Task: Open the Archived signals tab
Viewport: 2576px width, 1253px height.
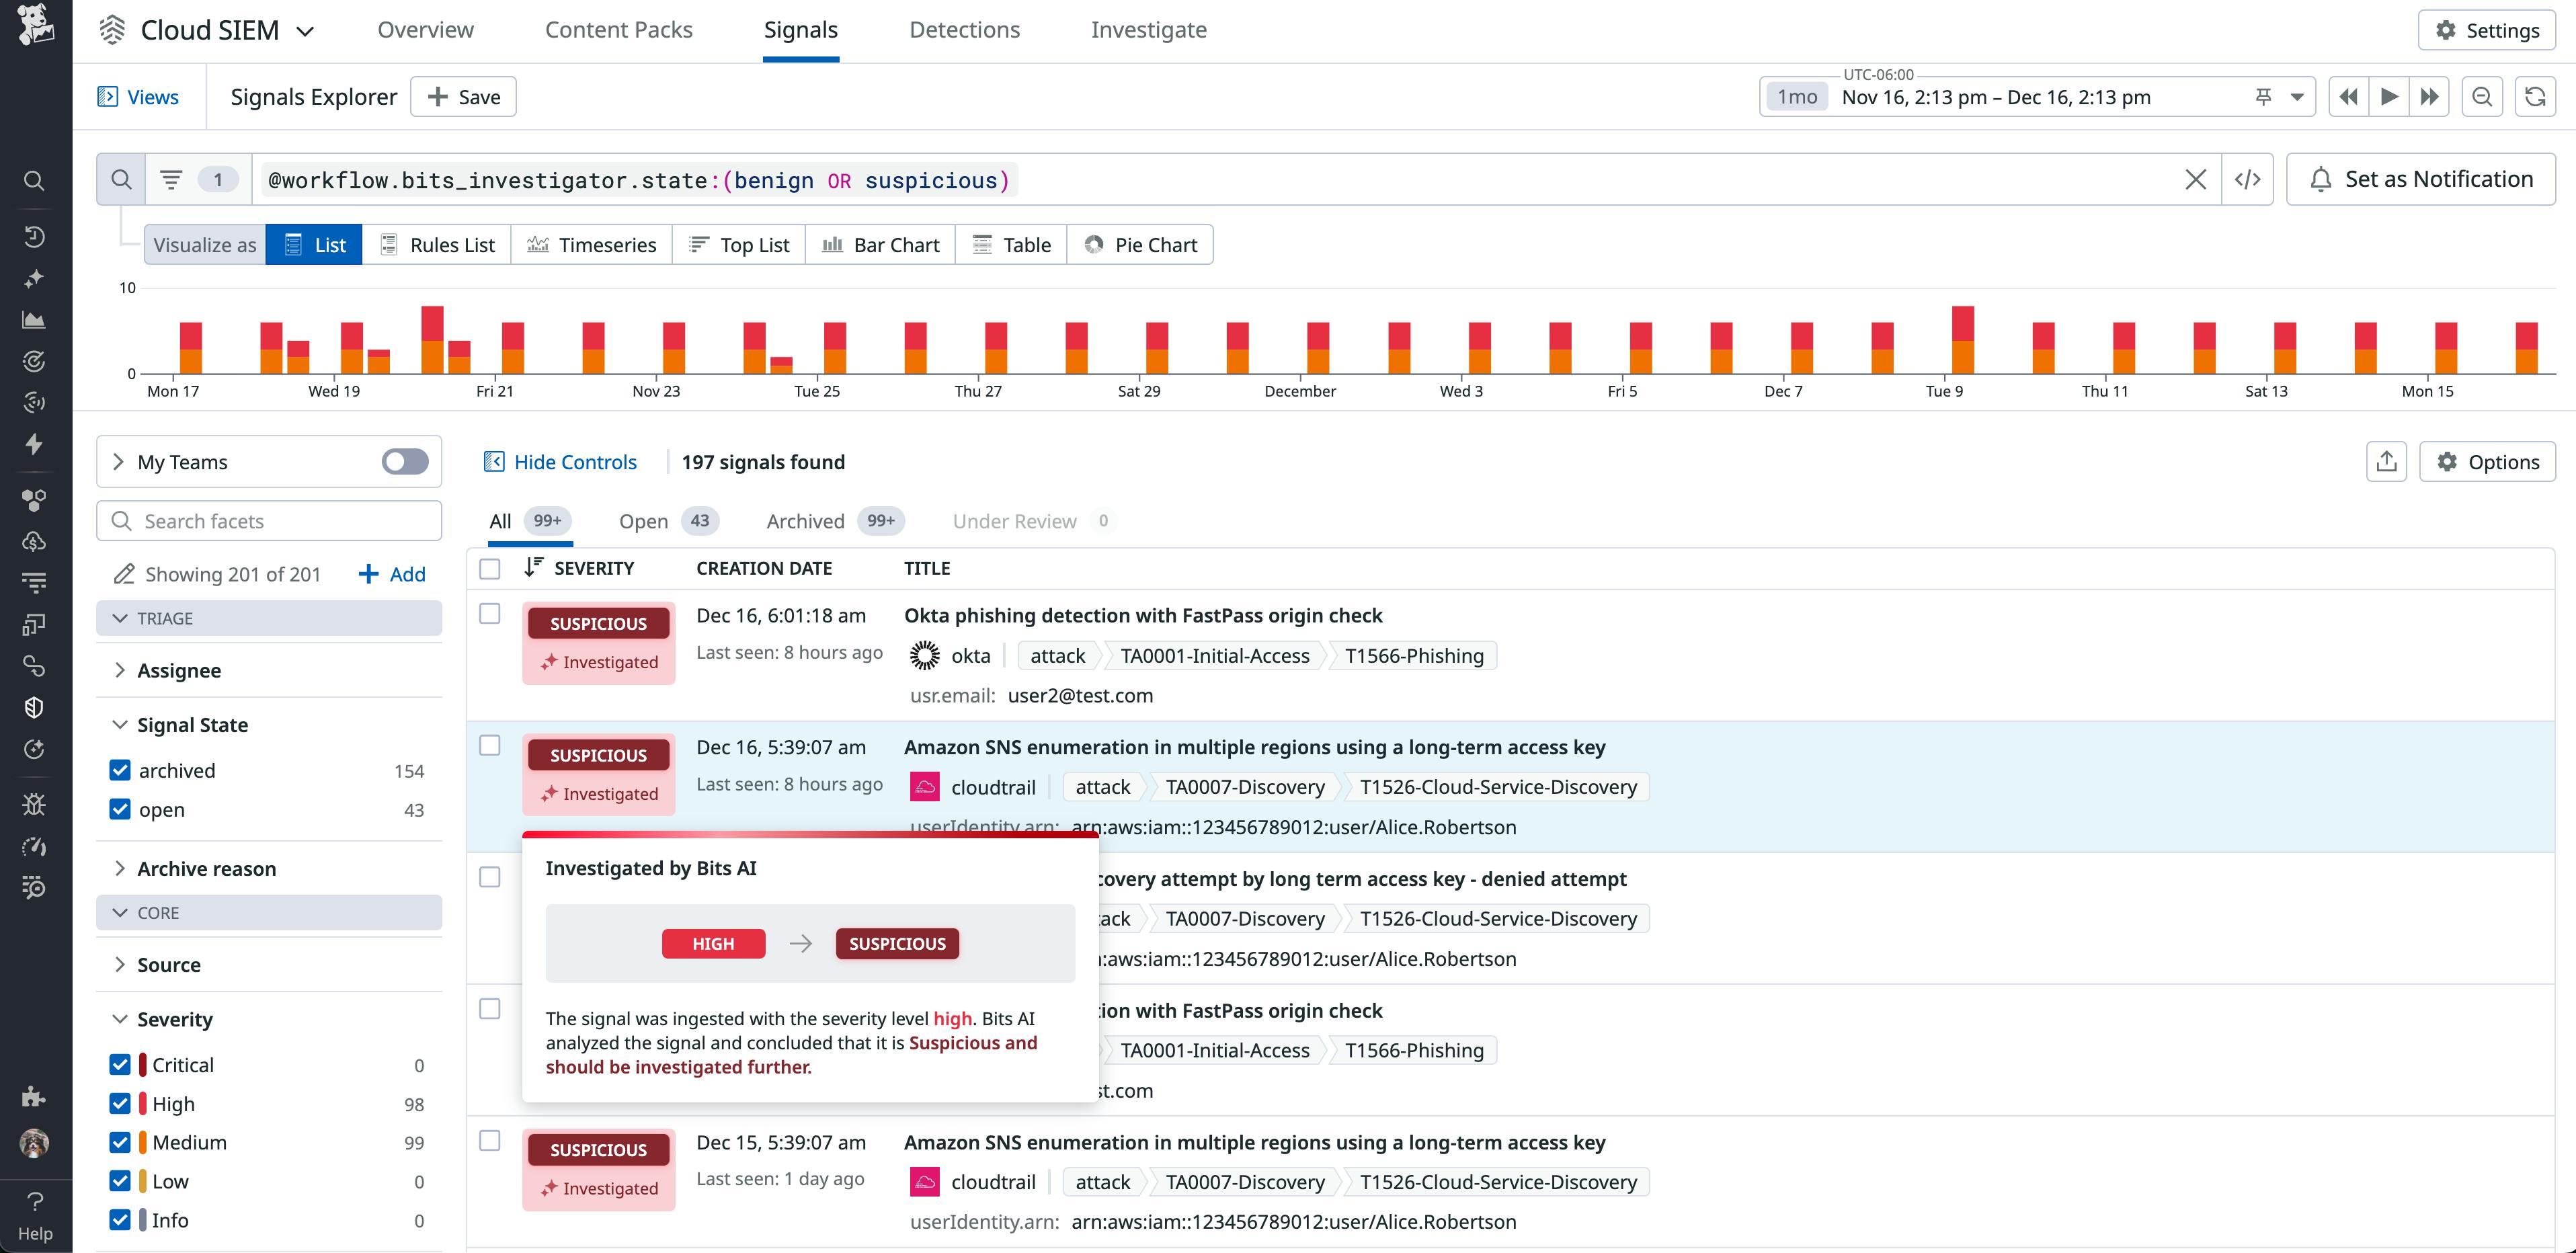Action: pyautogui.click(x=805, y=520)
